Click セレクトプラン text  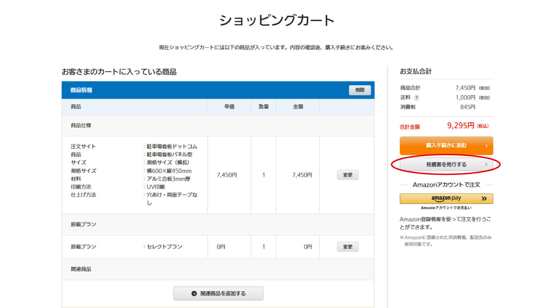[x=164, y=247]
